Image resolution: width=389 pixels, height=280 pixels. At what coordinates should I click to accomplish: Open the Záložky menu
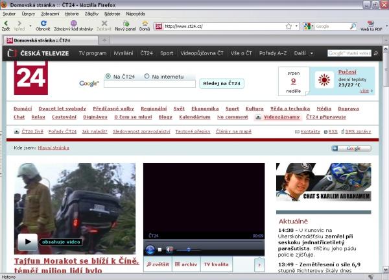click(91, 14)
